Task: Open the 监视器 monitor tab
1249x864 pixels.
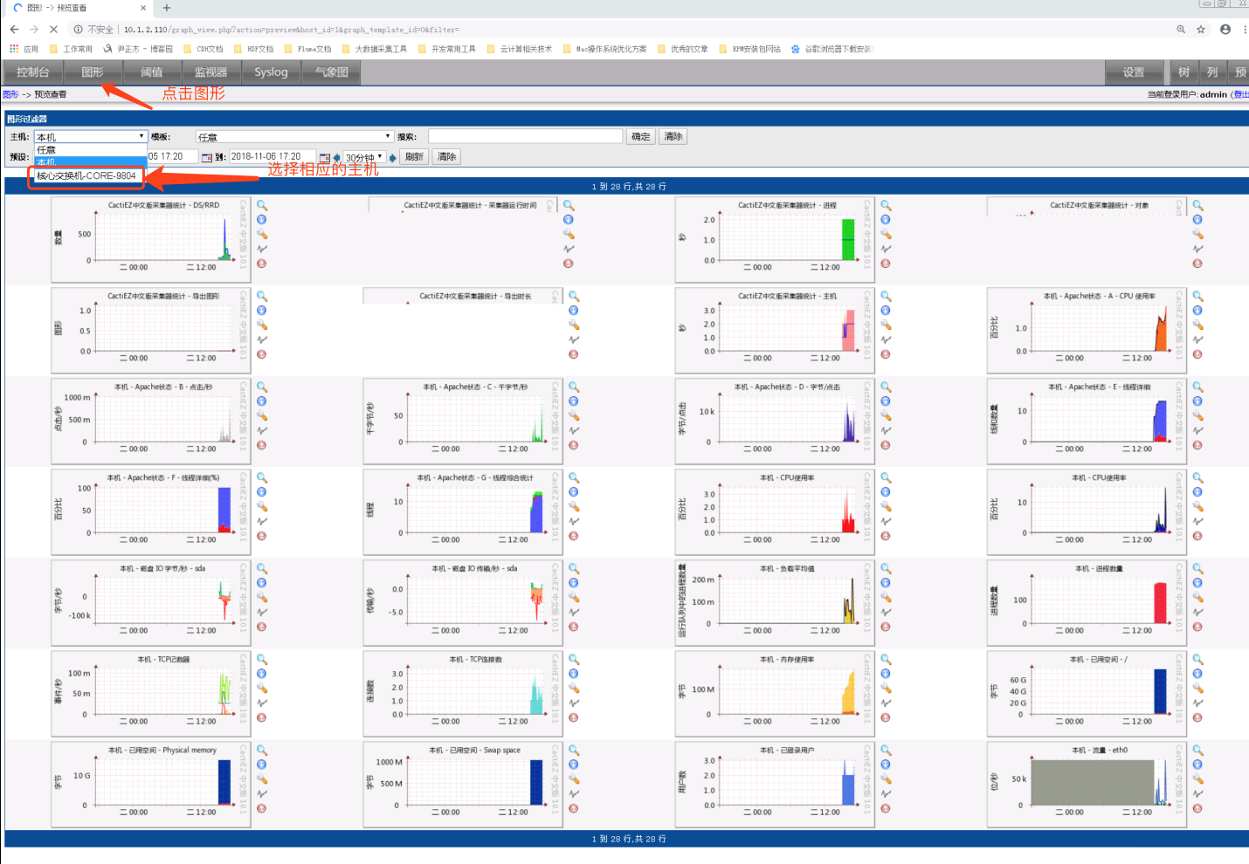Action: point(211,72)
